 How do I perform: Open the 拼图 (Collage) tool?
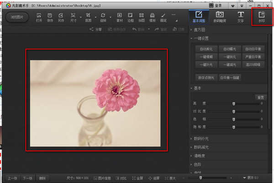click(142, 17)
